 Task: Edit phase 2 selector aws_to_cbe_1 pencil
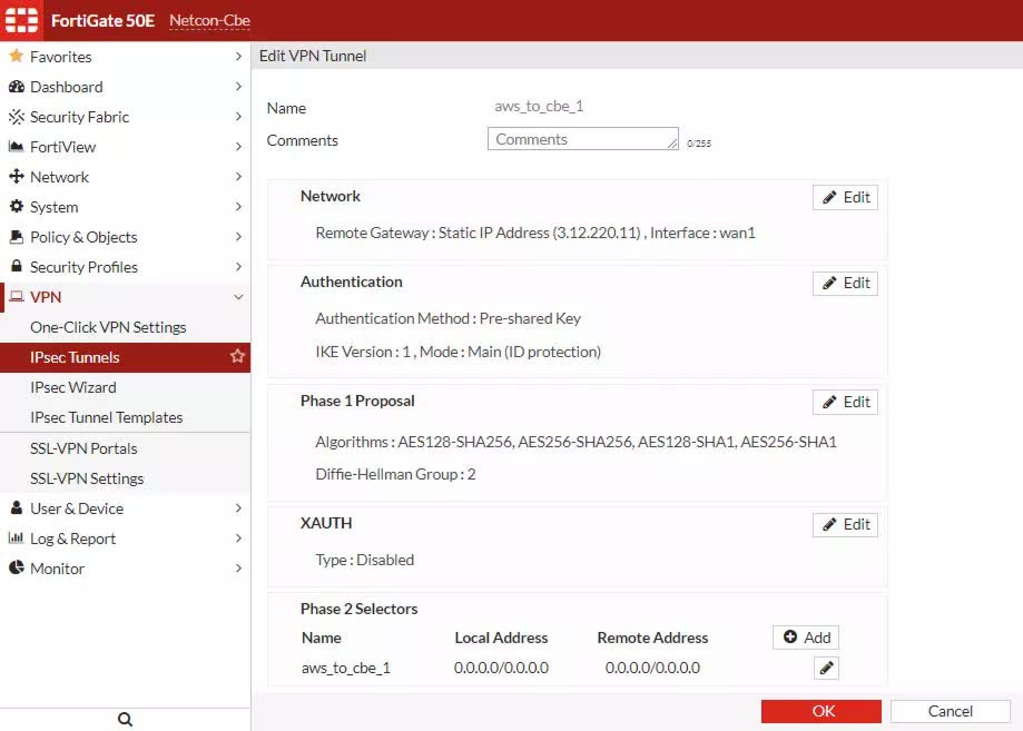[827, 668]
